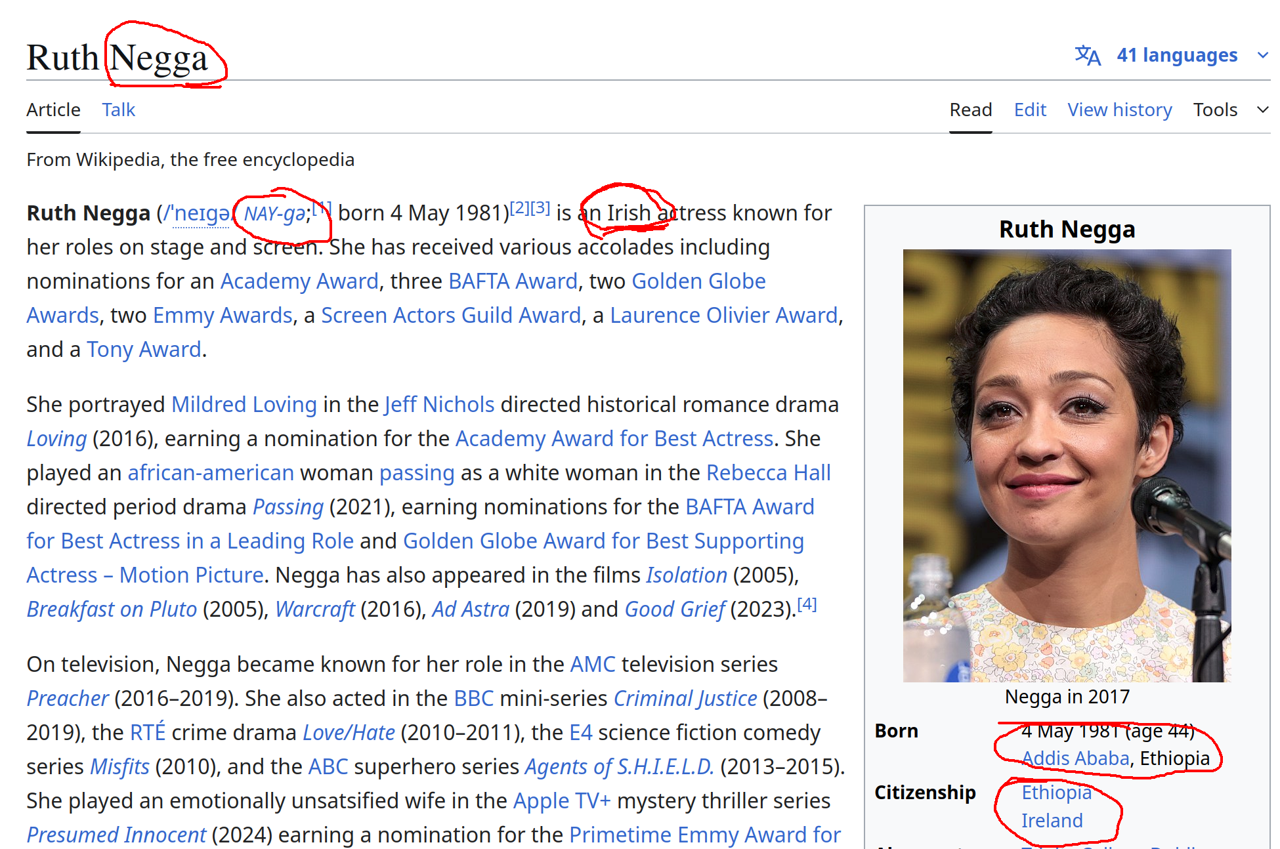Open the Misfits series link
The width and height of the screenshot is (1280, 849).
[x=119, y=766]
